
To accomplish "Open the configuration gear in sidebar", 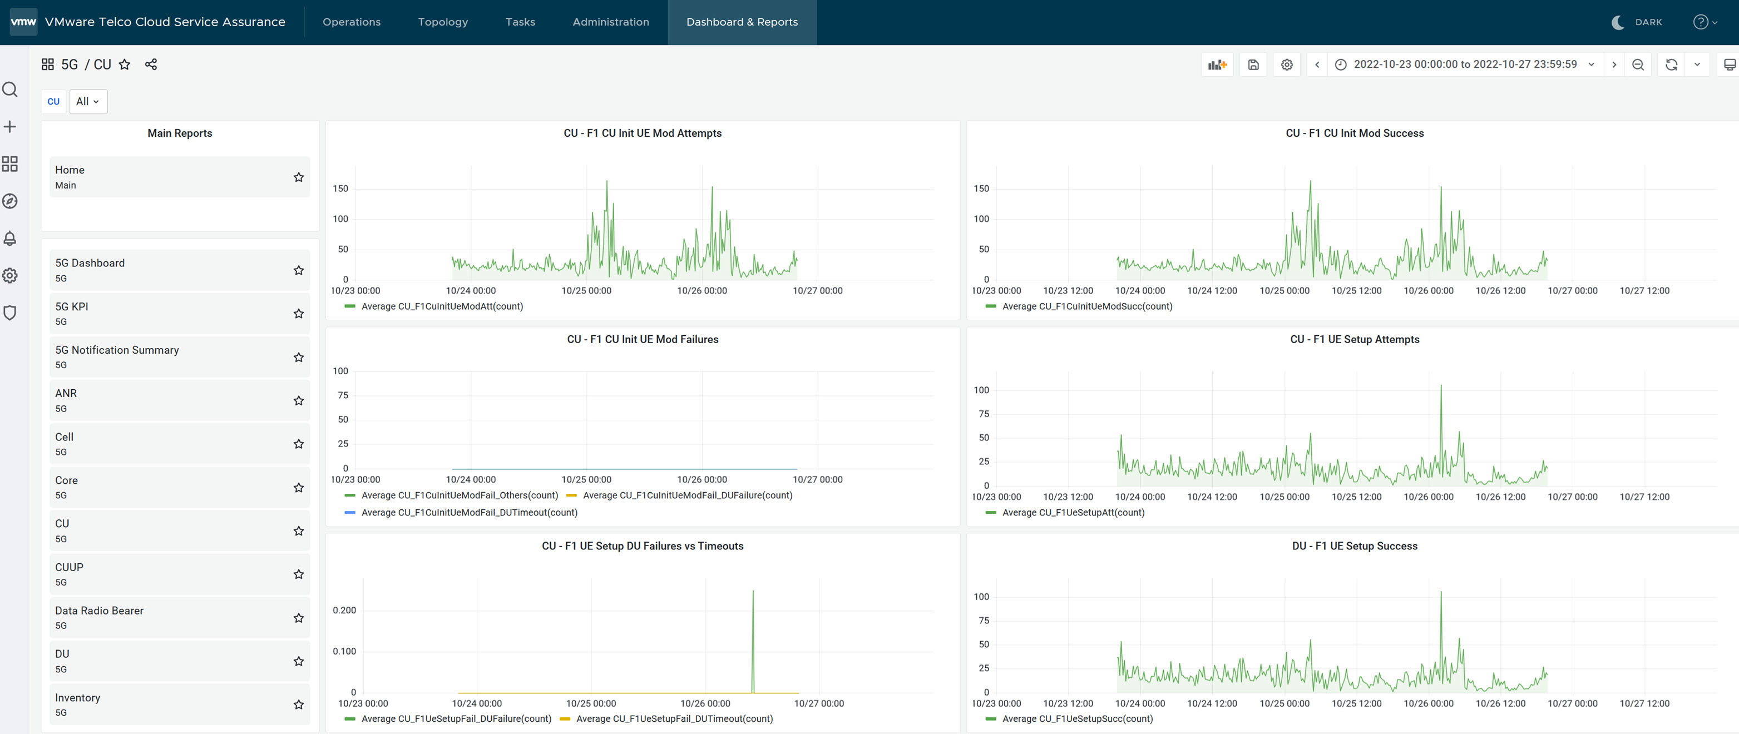I will (9, 275).
